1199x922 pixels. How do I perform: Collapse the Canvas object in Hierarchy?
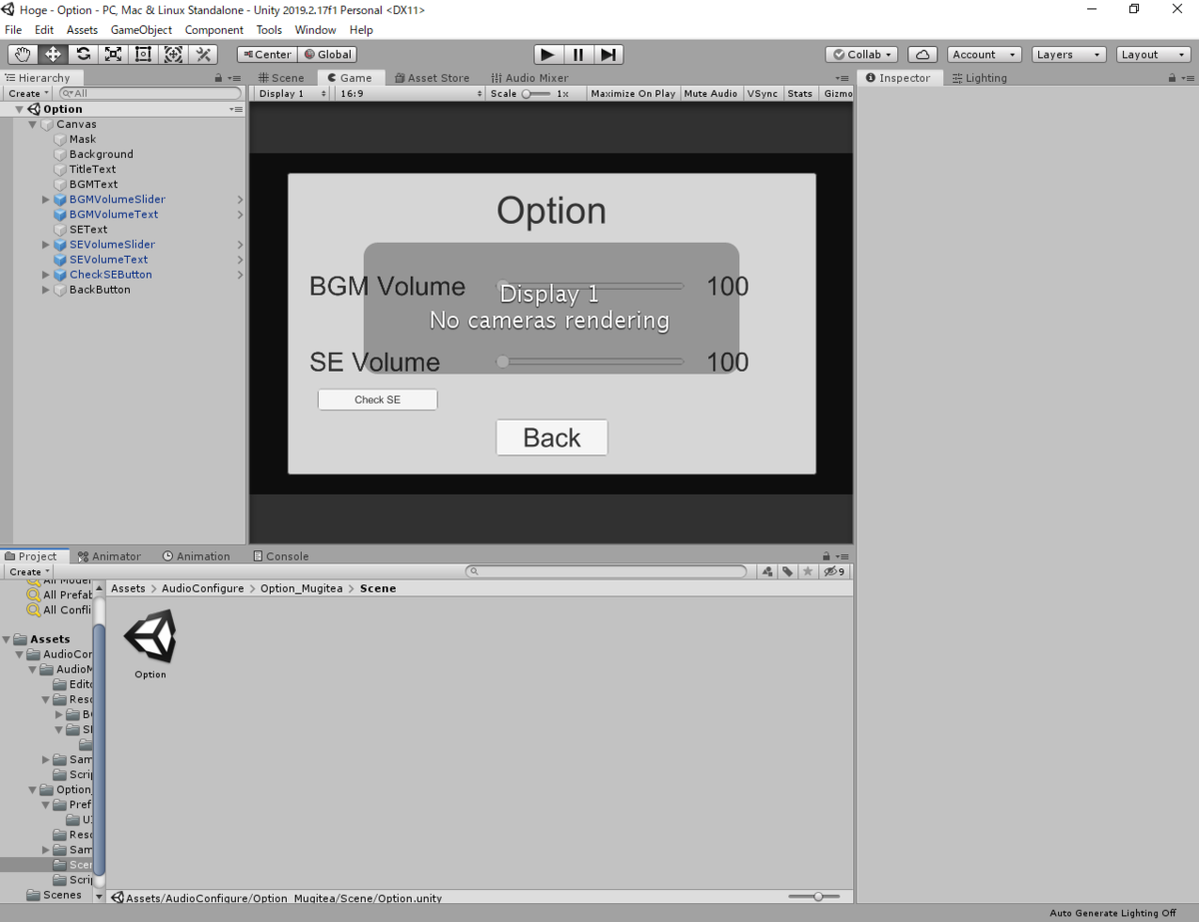(x=32, y=124)
